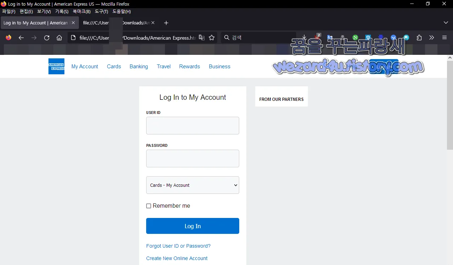Open the Cards nav link

114,67
